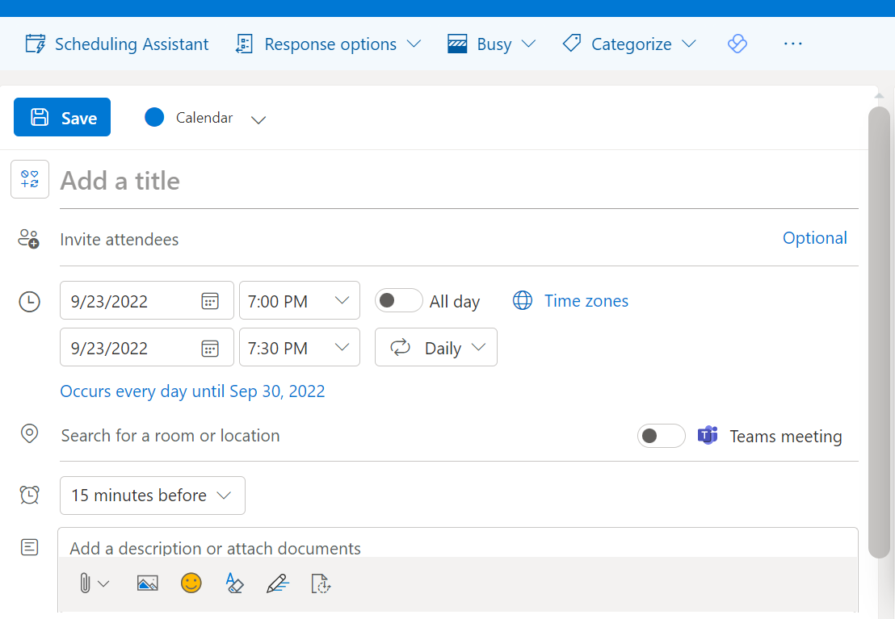Select the drawing pen icon
The image size is (895, 619).
[278, 583]
